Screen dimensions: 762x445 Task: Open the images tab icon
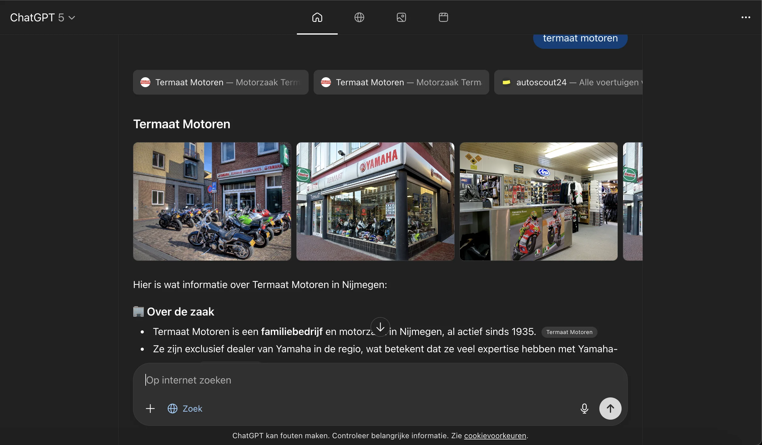point(401,17)
